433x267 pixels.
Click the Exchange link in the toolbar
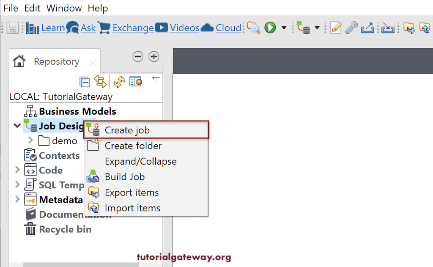133,28
